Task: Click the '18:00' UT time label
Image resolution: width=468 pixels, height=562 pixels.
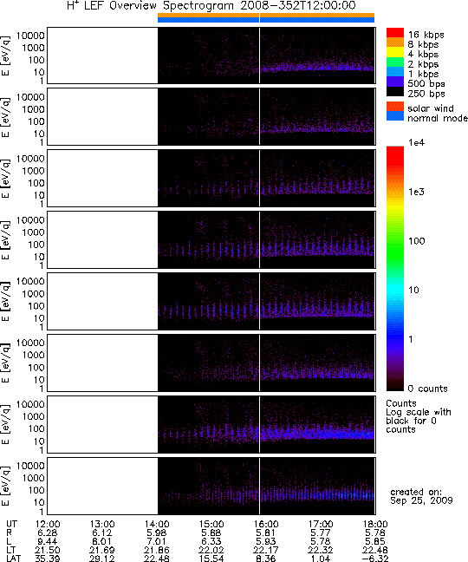Action: 375,525
